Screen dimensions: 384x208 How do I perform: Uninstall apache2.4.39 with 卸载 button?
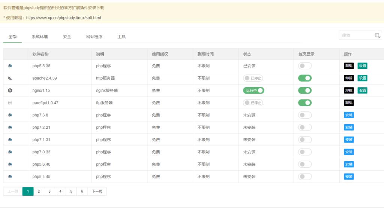[x=349, y=78]
